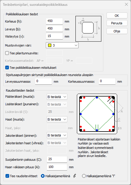
Task: Click the Korkeus (h) input field
Action: (54, 21)
